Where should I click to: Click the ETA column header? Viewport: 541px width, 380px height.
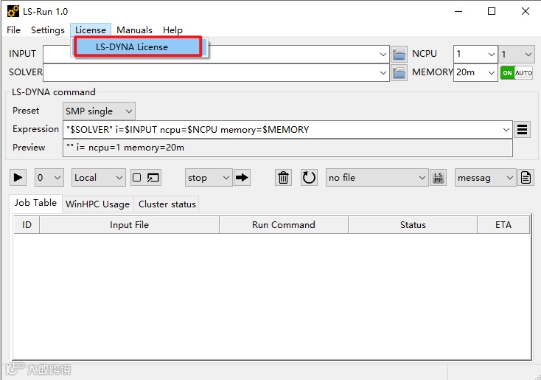pyautogui.click(x=503, y=225)
